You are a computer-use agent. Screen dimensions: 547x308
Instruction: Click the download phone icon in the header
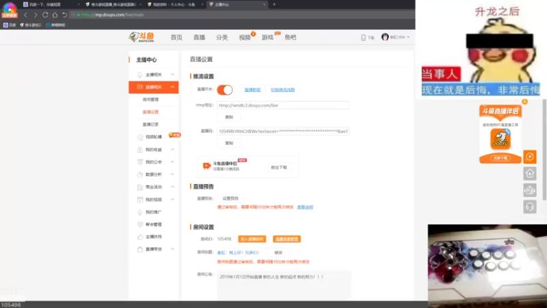[363, 38]
